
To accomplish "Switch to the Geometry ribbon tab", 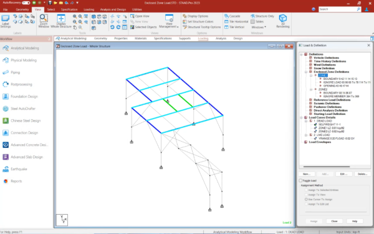I will (x=22, y=9).
